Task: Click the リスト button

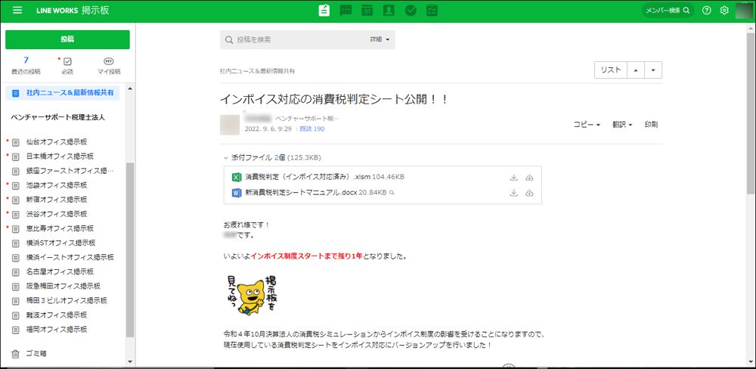Action: 610,70
